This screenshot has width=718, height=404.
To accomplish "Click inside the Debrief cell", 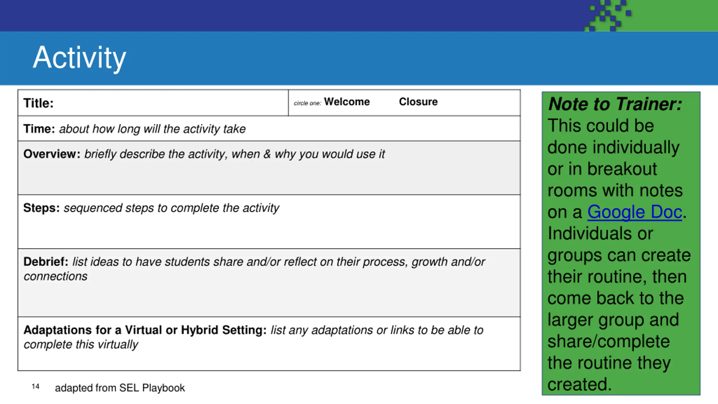I will pyautogui.click(x=269, y=283).
